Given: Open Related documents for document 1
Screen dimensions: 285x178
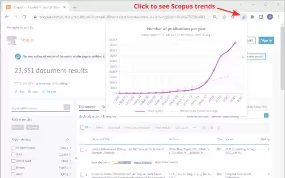Looking at the screenshot, I should click(x=166, y=162).
